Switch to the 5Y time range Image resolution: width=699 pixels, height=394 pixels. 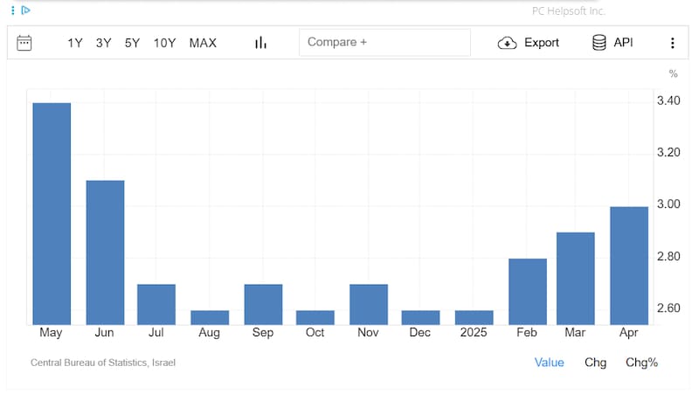tap(132, 43)
